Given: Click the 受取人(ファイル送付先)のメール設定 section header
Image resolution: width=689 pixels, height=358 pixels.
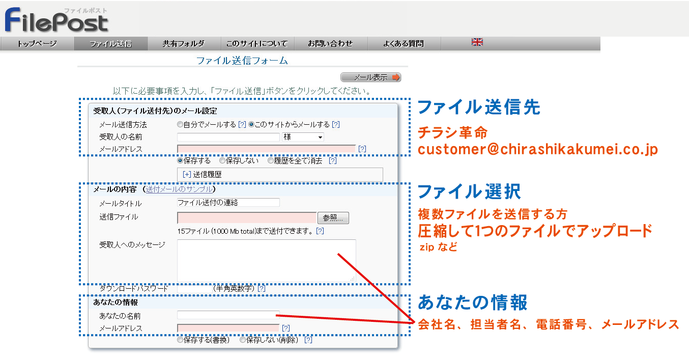Looking at the screenshot, I should [155, 111].
